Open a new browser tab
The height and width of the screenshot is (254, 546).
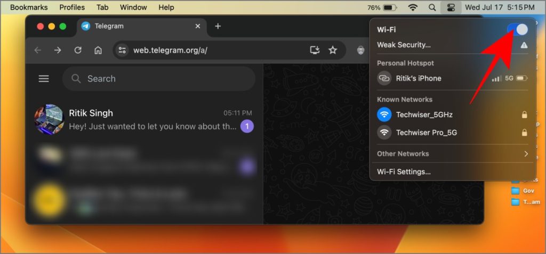click(x=218, y=26)
